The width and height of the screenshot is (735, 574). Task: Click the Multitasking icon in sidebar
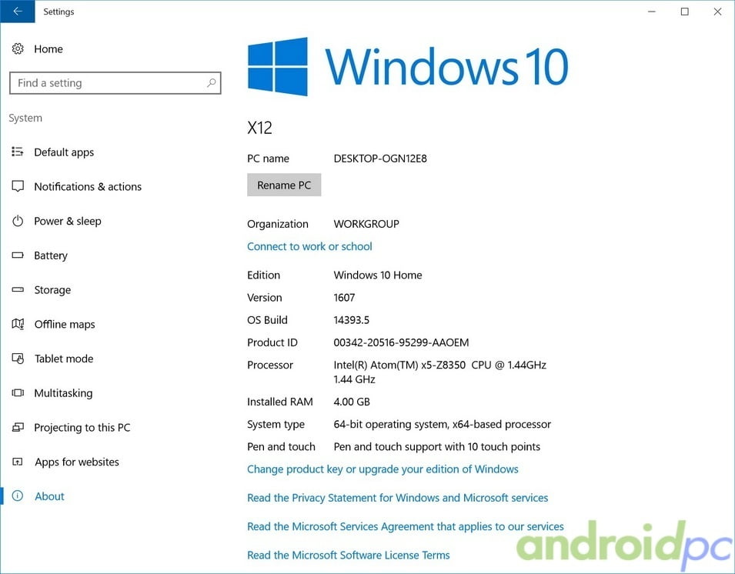click(18, 392)
